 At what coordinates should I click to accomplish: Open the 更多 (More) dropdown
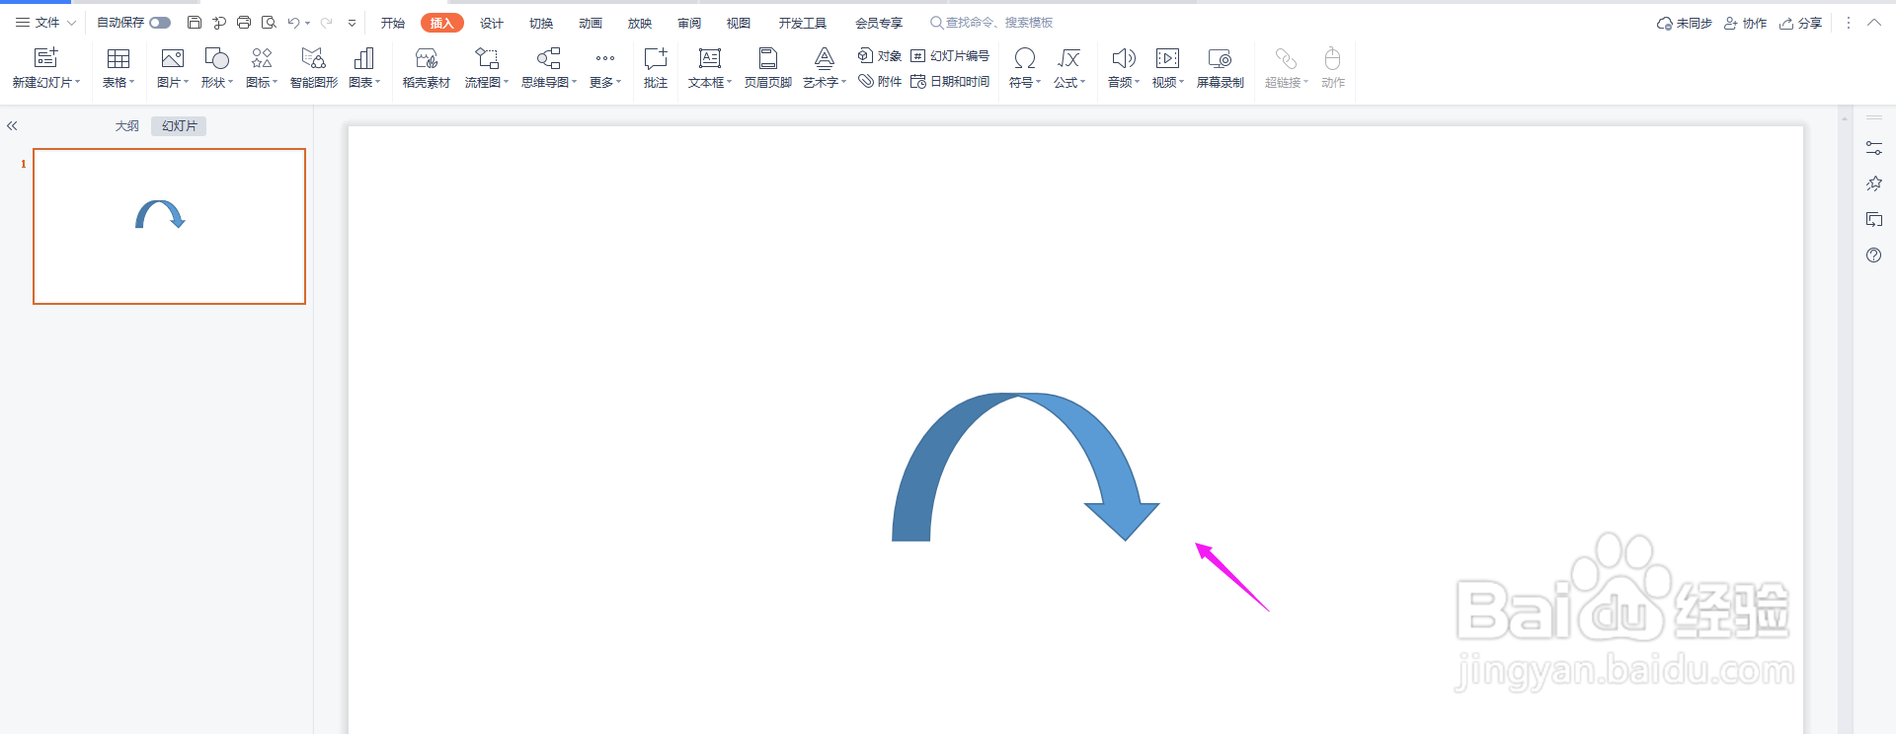605,68
